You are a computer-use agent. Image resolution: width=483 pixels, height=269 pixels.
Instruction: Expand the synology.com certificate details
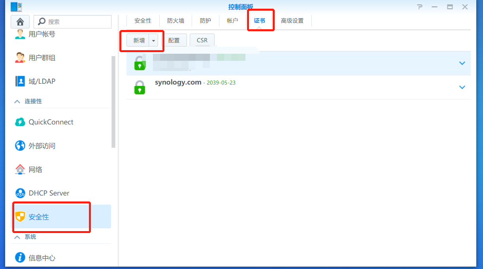pos(462,87)
